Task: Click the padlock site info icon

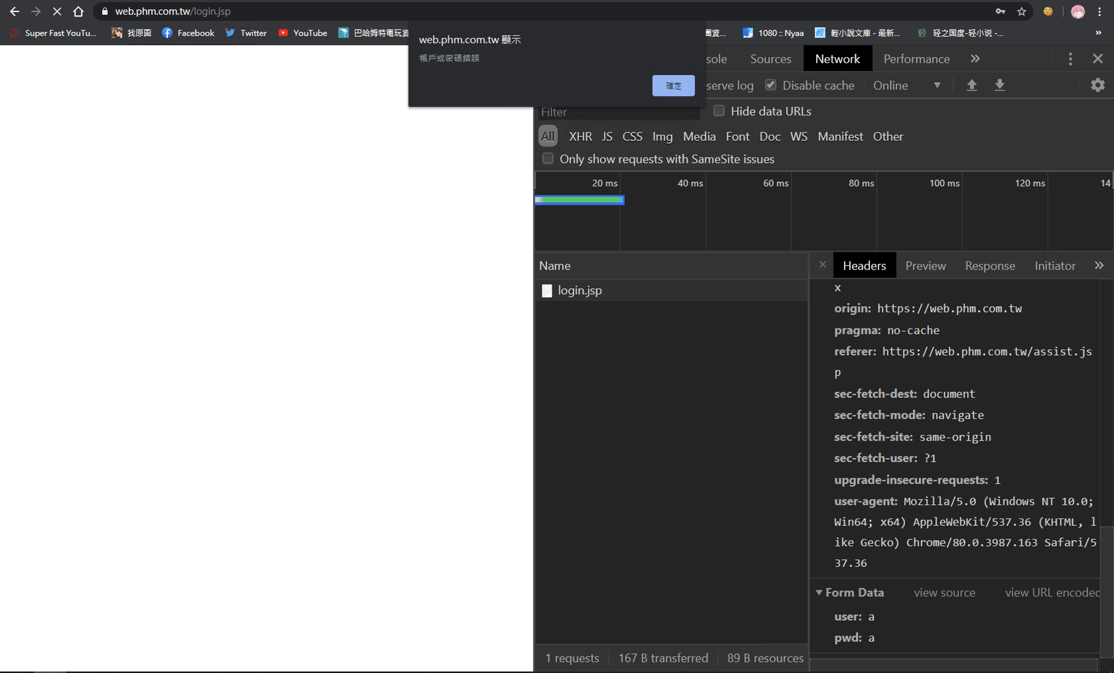Action: [105, 11]
